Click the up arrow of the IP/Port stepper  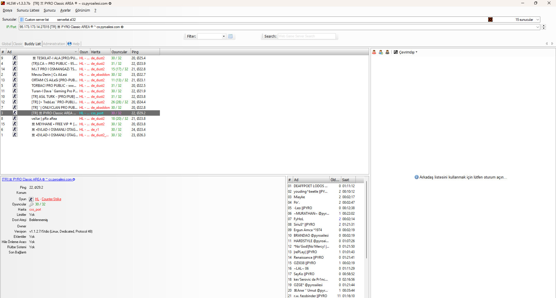(x=544, y=26)
